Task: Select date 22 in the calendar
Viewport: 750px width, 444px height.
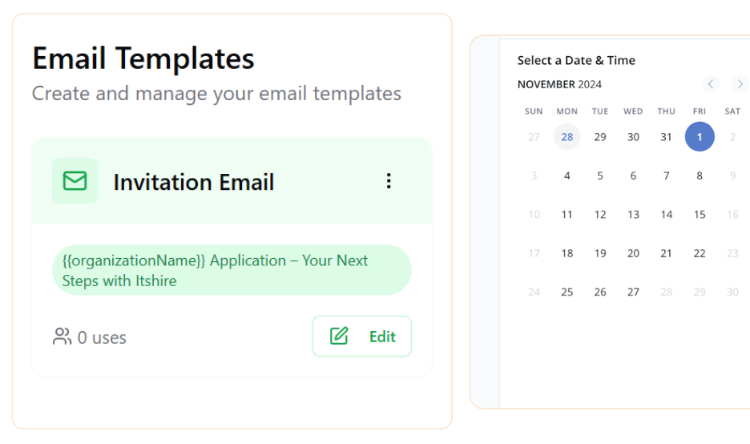Action: pyautogui.click(x=699, y=253)
